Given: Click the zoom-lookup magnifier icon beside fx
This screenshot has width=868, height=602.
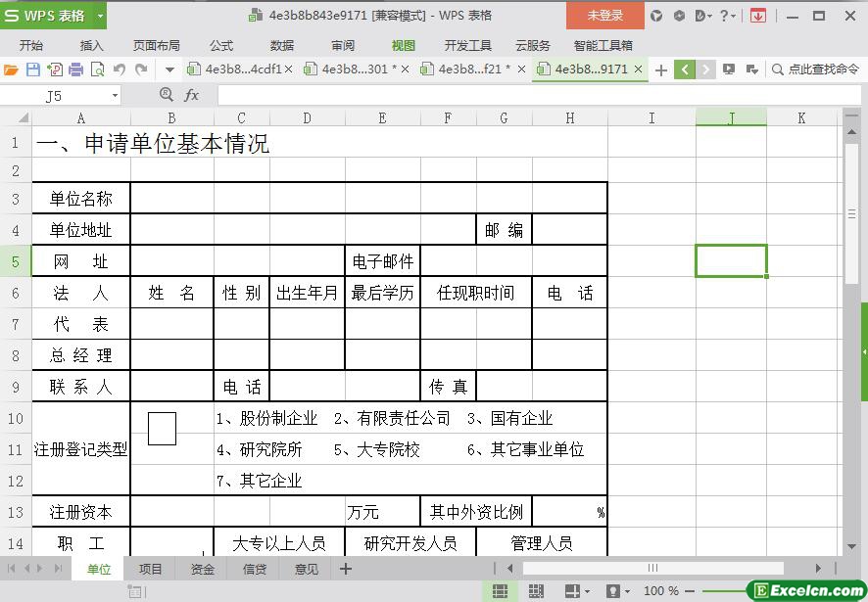Looking at the screenshot, I should (x=167, y=95).
